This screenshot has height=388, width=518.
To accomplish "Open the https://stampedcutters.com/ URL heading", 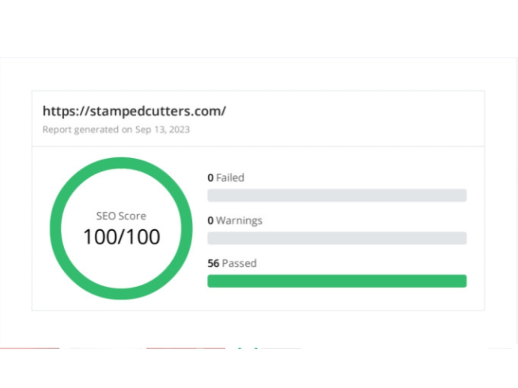I will point(134,111).
